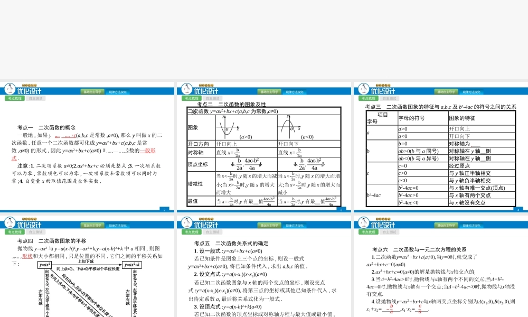The width and height of the screenshot is (528, 317).
Task: Toggle 考点梳理 selection on the 考点五 slide
Action: [x=191, y=231]
